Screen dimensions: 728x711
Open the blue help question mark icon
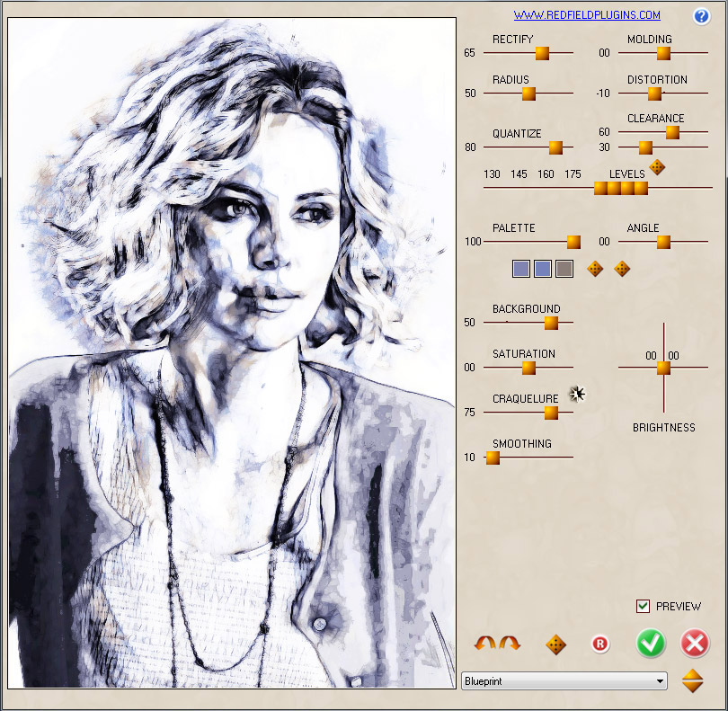pyautogui.click(x=702, y=16)
